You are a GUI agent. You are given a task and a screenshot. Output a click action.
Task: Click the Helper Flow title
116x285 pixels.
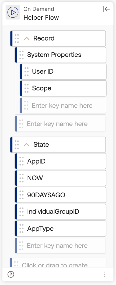tap(41, 18)
